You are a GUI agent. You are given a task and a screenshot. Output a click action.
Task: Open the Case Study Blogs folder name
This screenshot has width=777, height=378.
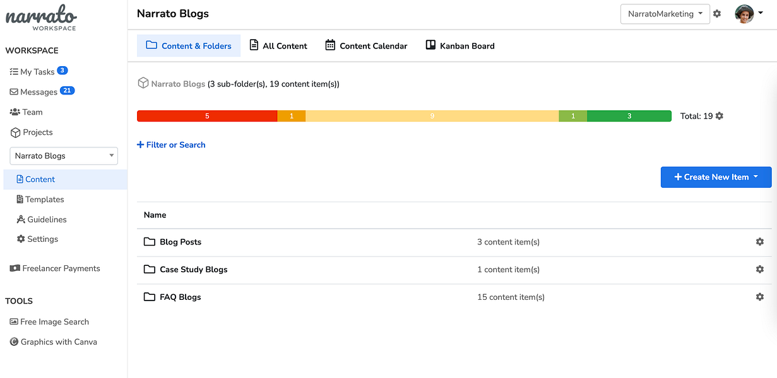[194, 270]
